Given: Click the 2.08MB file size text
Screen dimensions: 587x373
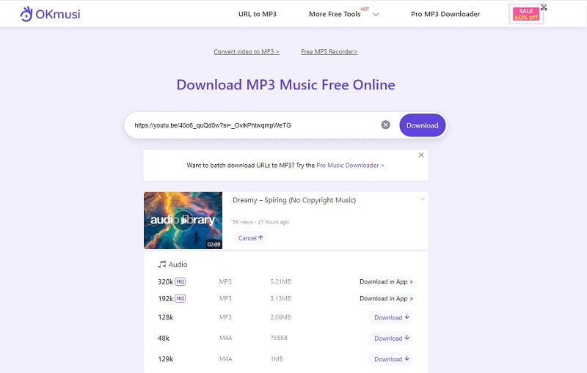Looking at the screenshot, I should coord(280,317).
